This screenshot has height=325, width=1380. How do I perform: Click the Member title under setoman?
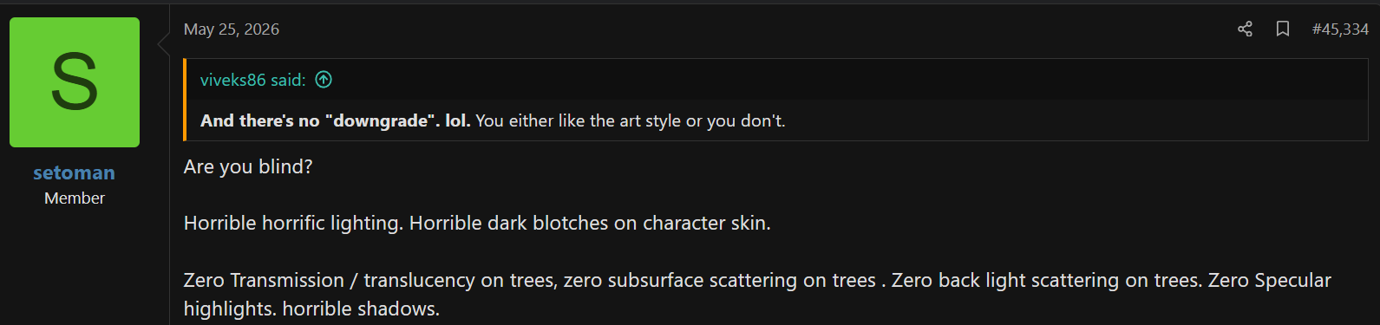[x=75, y=198]
